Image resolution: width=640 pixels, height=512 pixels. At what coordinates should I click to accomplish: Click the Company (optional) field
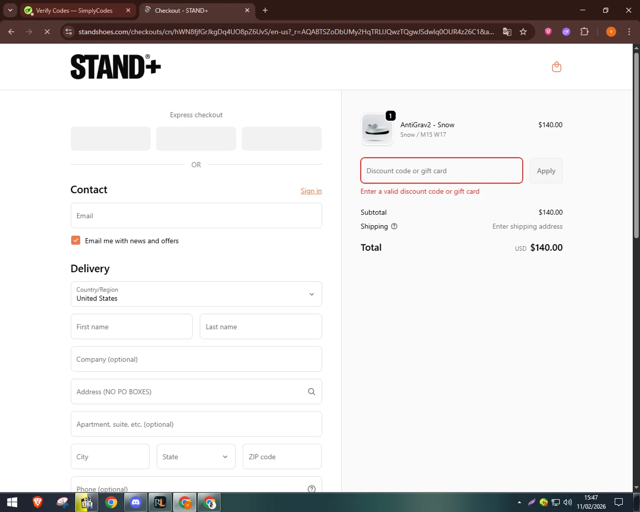pos(196,359)
